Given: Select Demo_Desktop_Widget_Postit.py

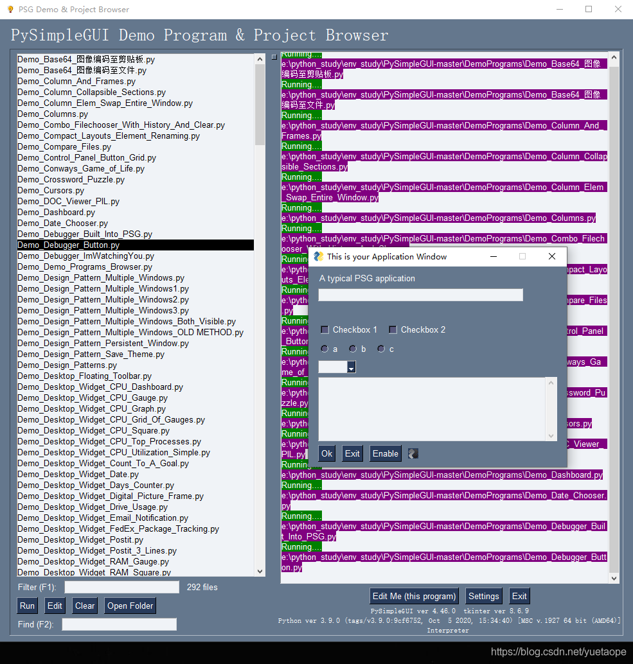Looking at the screenshot, I should [136, 540].
